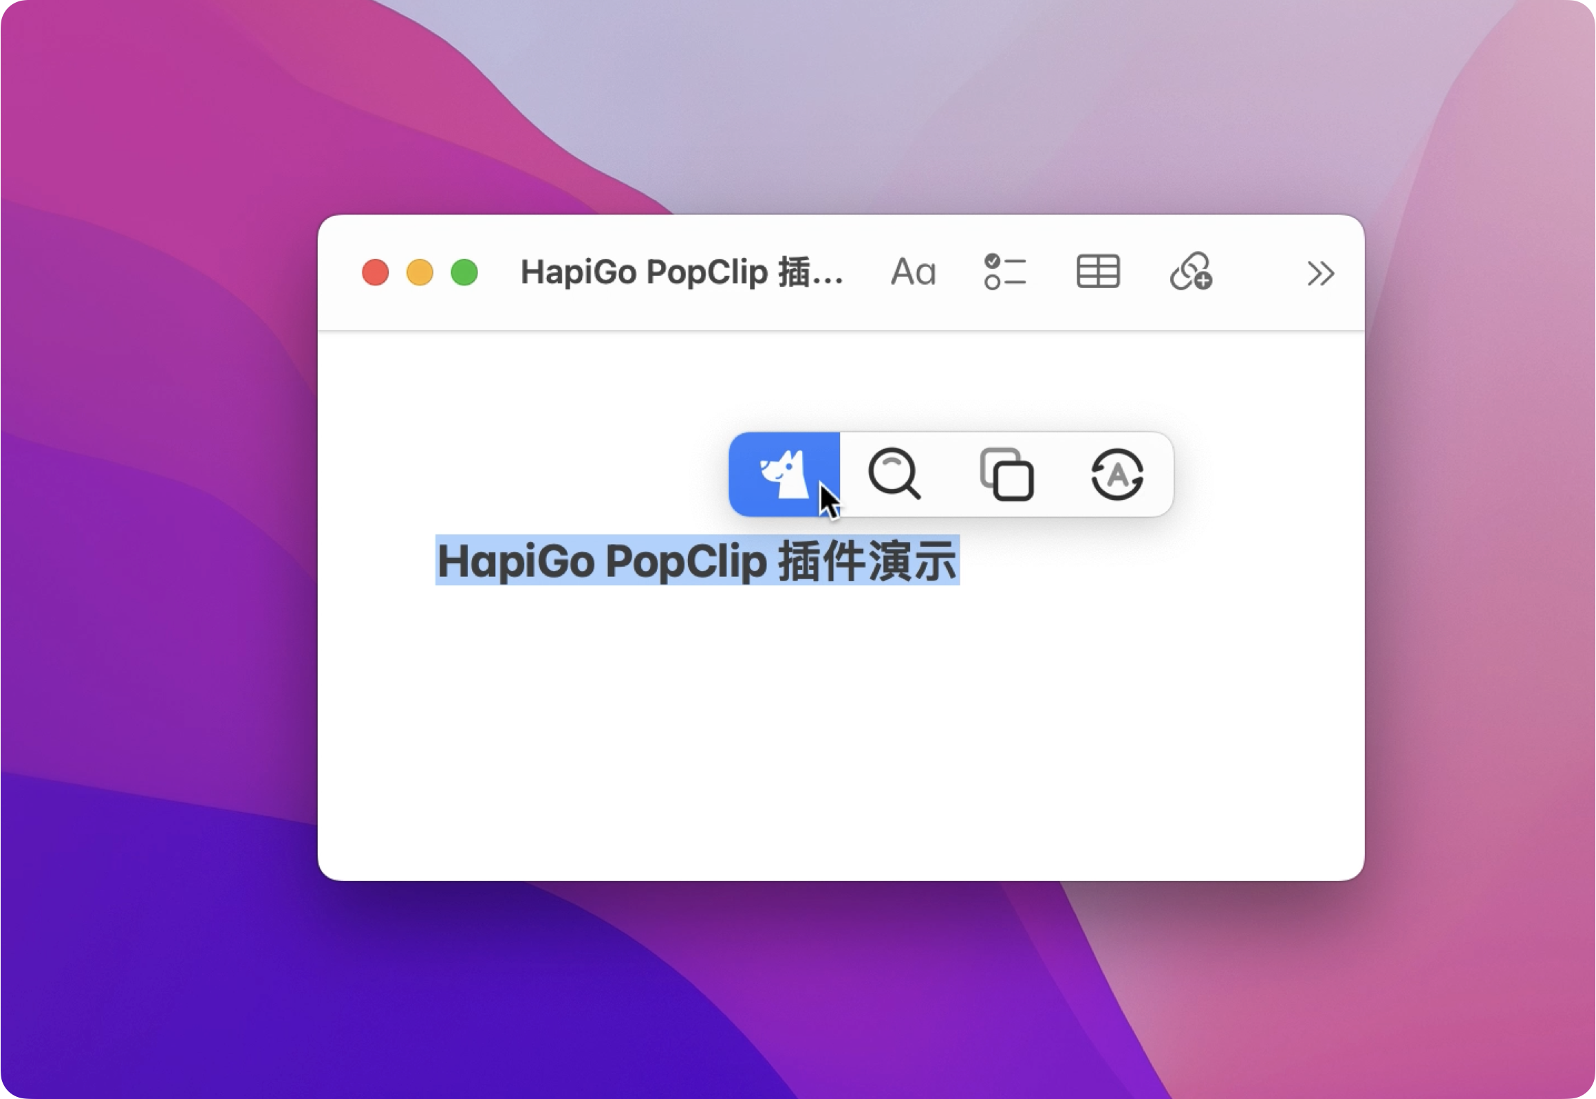Click the circular arrows A icon in PopClip bar
This screenshot has width=1596, height=1099.
click(x=1117, y=475)
